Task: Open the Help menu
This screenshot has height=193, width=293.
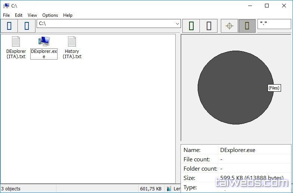Action: (68, 15)
